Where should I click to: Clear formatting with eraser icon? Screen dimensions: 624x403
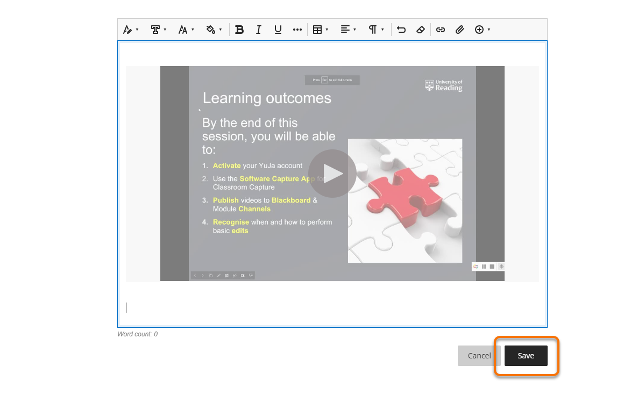click(421, 30)
